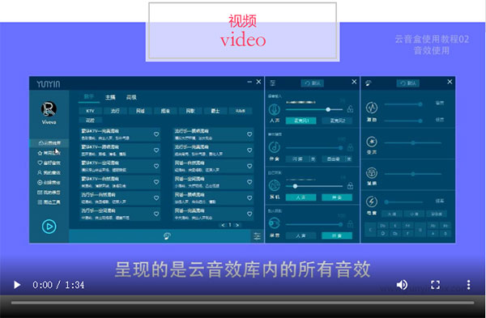Click the 默认 reset button in the mixer panel
The height and width of the screenshot is (318, 486).
coord(313,83)
